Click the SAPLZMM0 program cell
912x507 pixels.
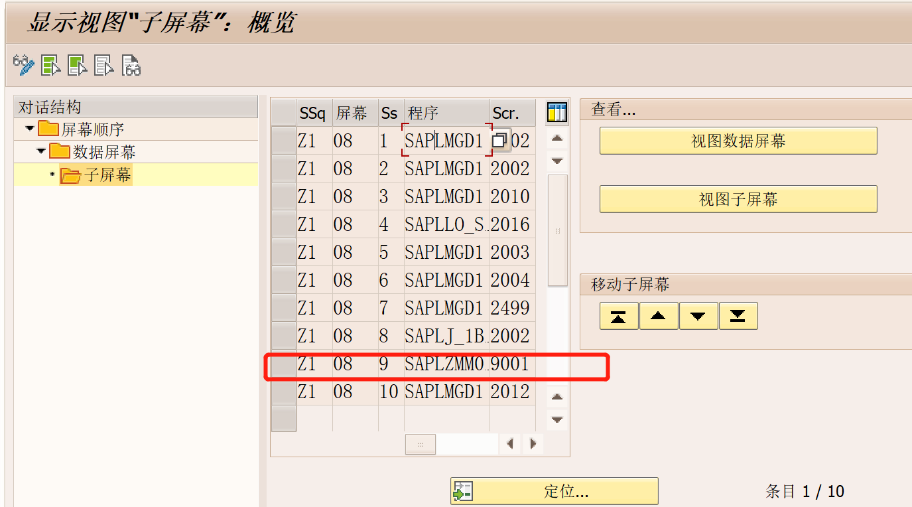click(447, 364)
